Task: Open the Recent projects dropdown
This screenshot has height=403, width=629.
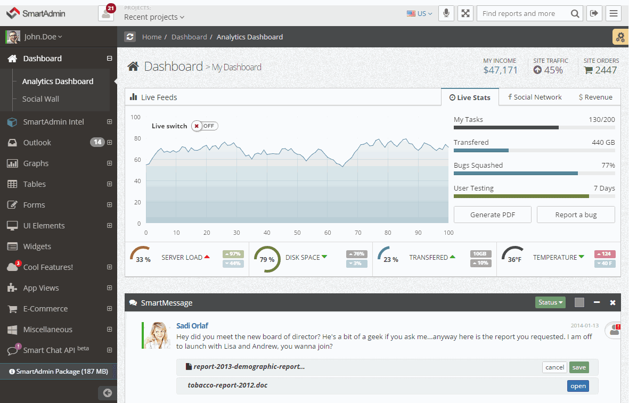Action: coord(153,17)
